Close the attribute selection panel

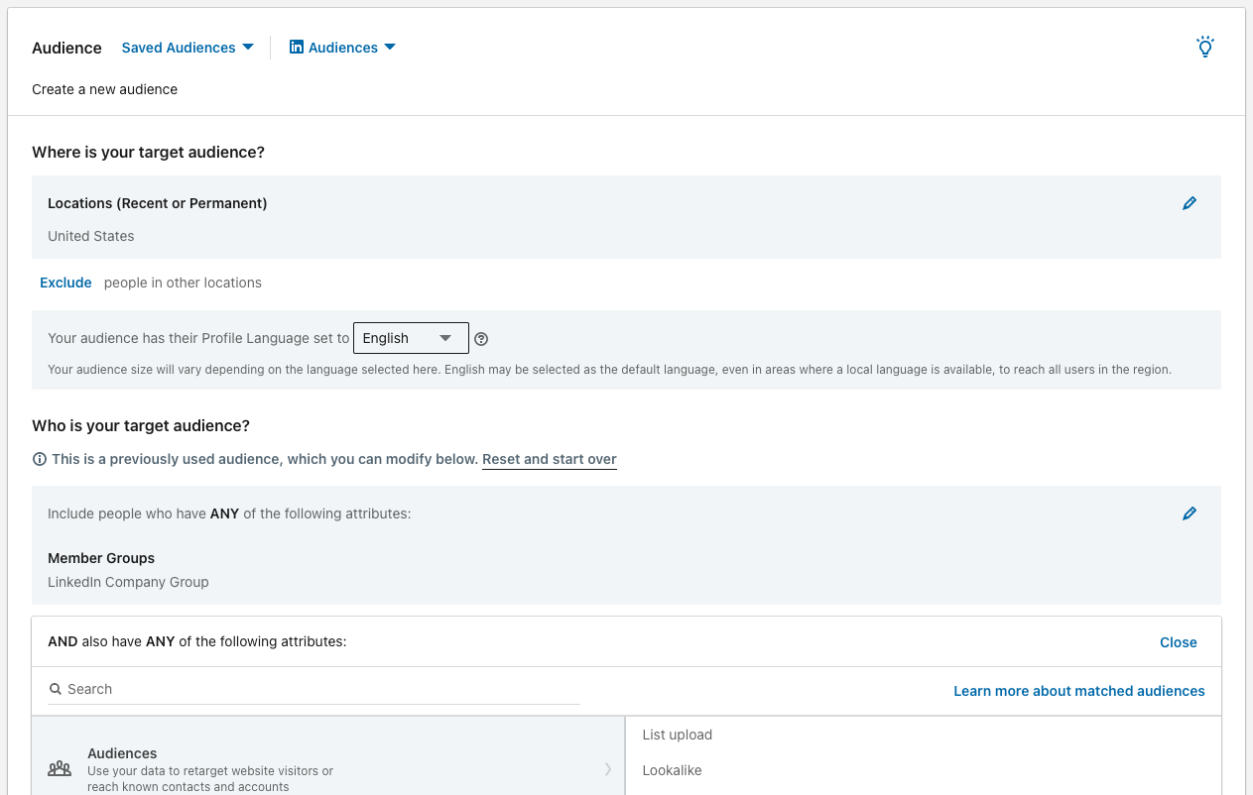click(1178, 642)
